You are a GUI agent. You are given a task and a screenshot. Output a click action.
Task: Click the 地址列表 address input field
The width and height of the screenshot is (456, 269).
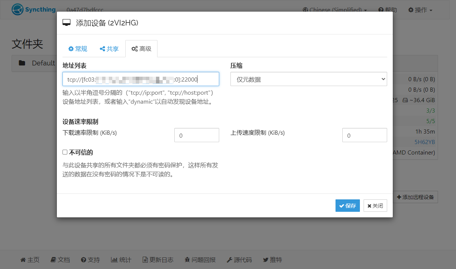141,79
